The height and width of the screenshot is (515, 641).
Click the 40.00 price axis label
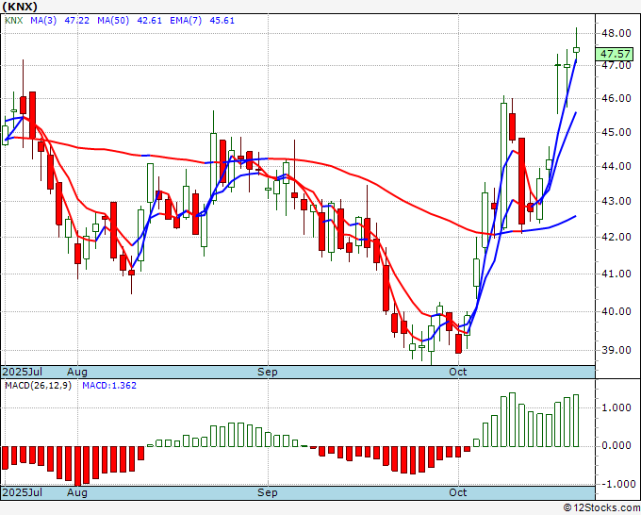tap(616, 311)
